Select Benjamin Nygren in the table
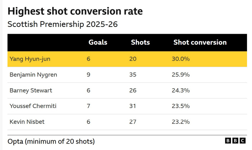 click(33, 75)
